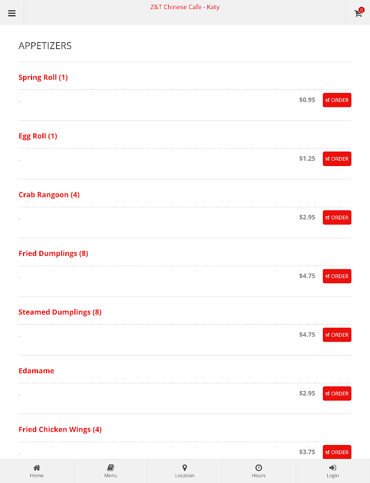Click the Steamed Dumplings (8) title
The image size is (370, 483).
60,312
